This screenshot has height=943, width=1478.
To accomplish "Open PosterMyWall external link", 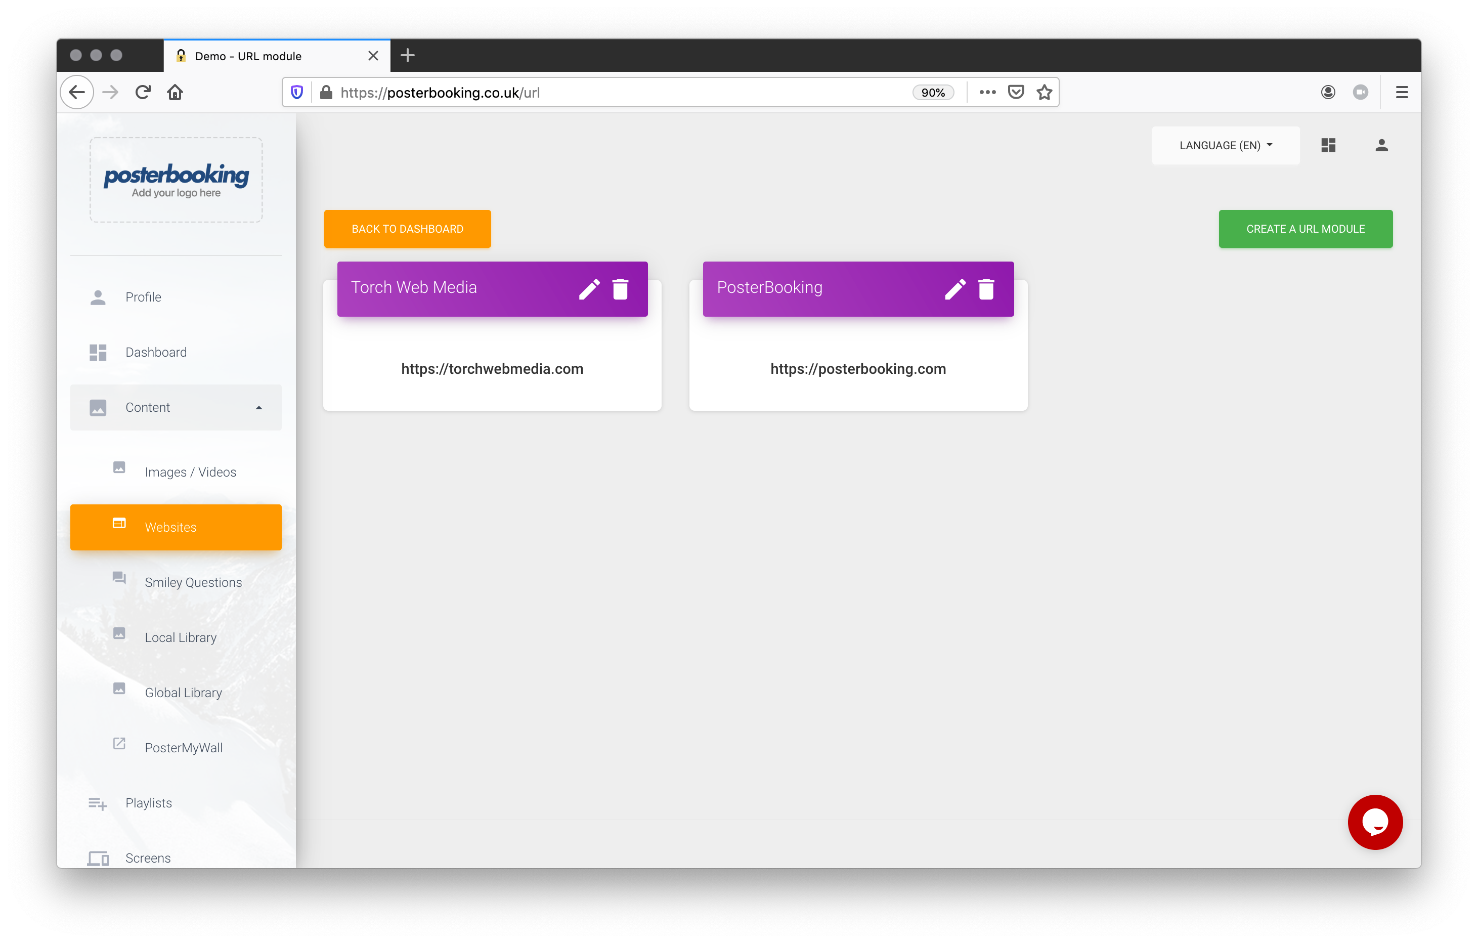I will 176,748.
